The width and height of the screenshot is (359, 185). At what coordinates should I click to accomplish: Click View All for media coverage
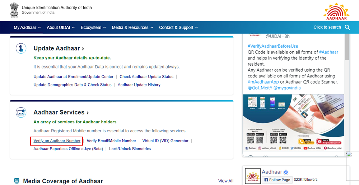[x=225, y=181]
